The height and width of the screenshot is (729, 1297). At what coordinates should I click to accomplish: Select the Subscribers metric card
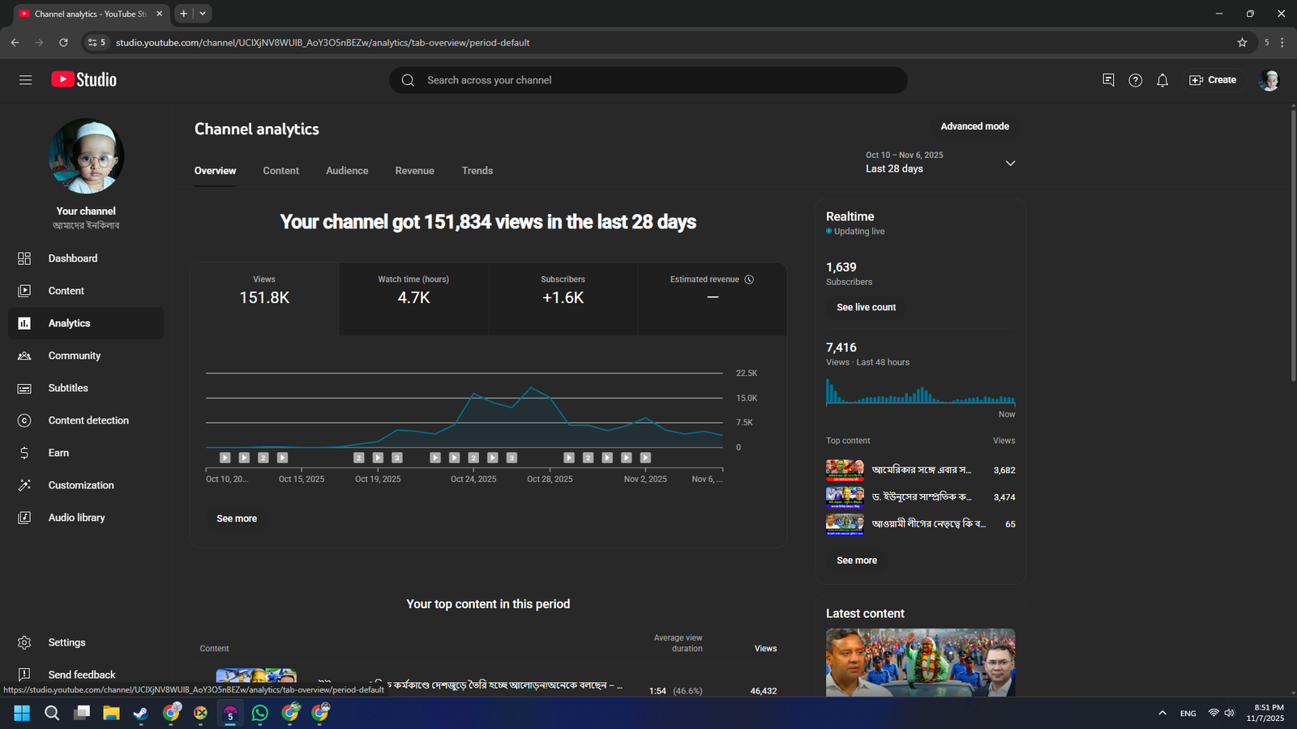point(563,298)
